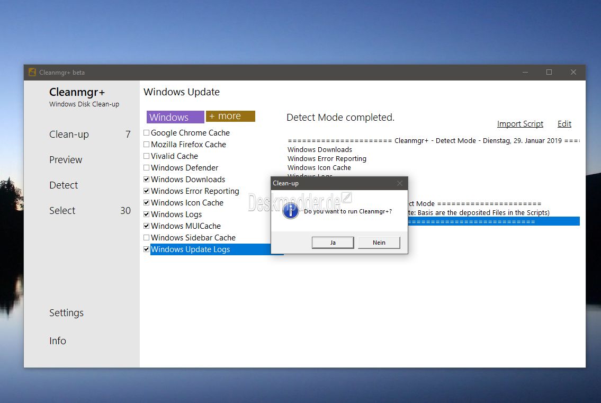Disable the Windows Error Reporting checkbox
601x403 pixels.
tap(147, 191)
